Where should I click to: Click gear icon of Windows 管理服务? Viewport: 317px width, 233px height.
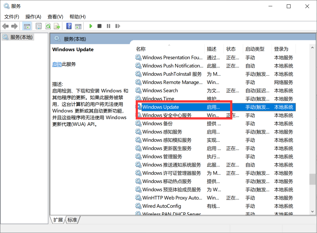138,157
